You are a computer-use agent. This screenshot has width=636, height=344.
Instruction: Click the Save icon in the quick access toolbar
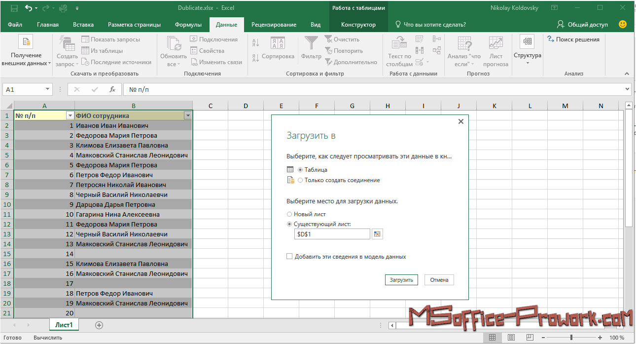(14, 8)
